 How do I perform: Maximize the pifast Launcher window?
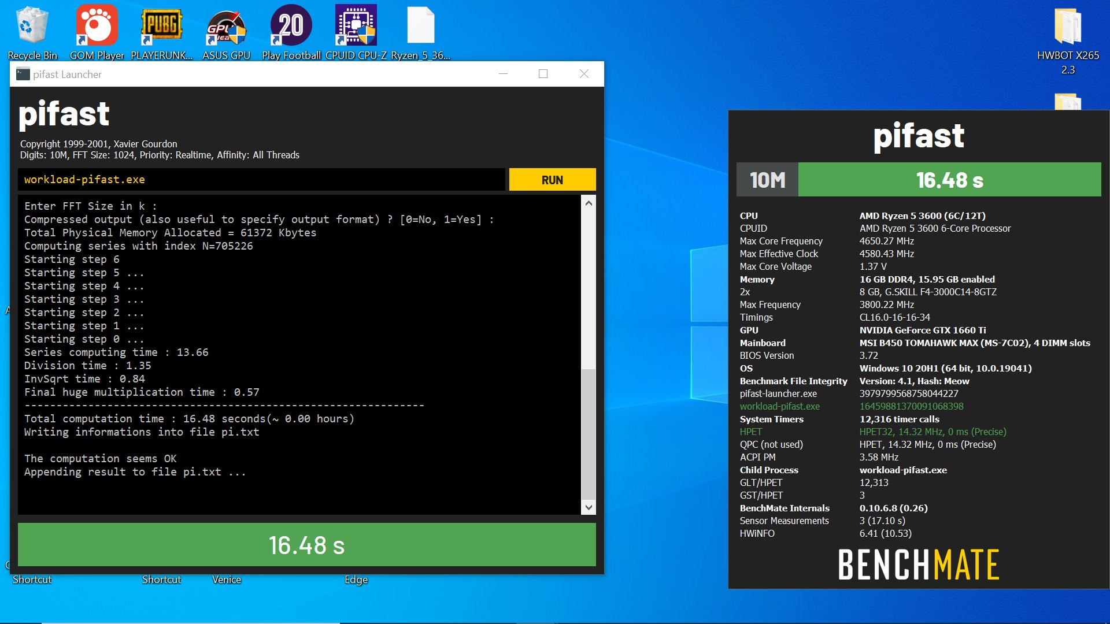pyautogui.click(x=543, y=74)
